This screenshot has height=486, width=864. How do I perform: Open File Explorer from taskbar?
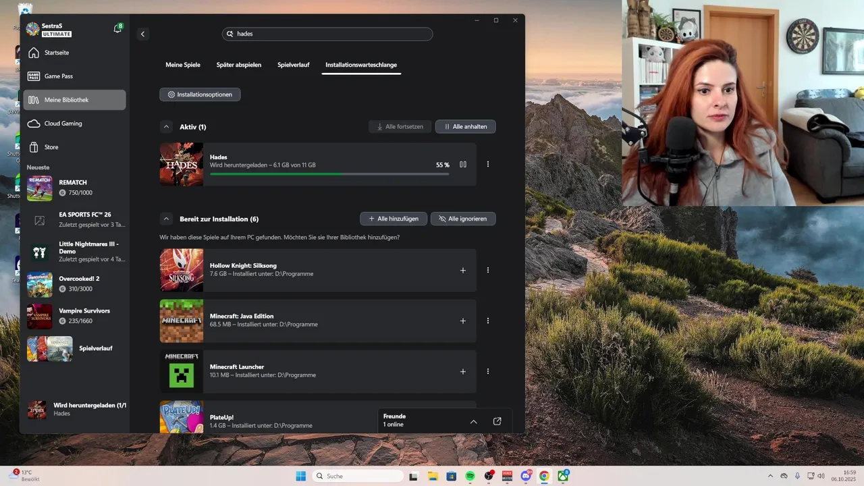(x=433, y=476)
